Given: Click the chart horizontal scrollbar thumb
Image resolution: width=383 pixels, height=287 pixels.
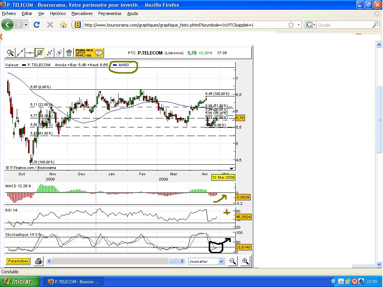Looking at the screenshot, I should [174, 261].
